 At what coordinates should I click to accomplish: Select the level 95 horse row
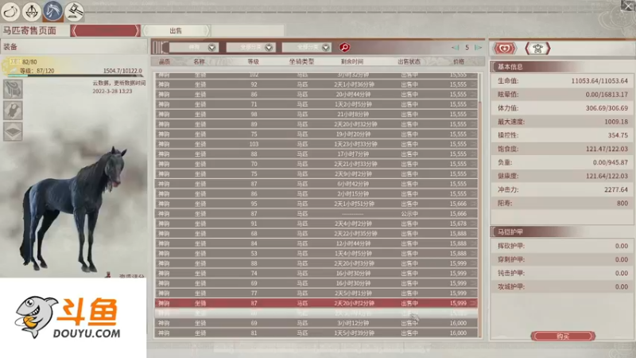(x=316, y=204)
